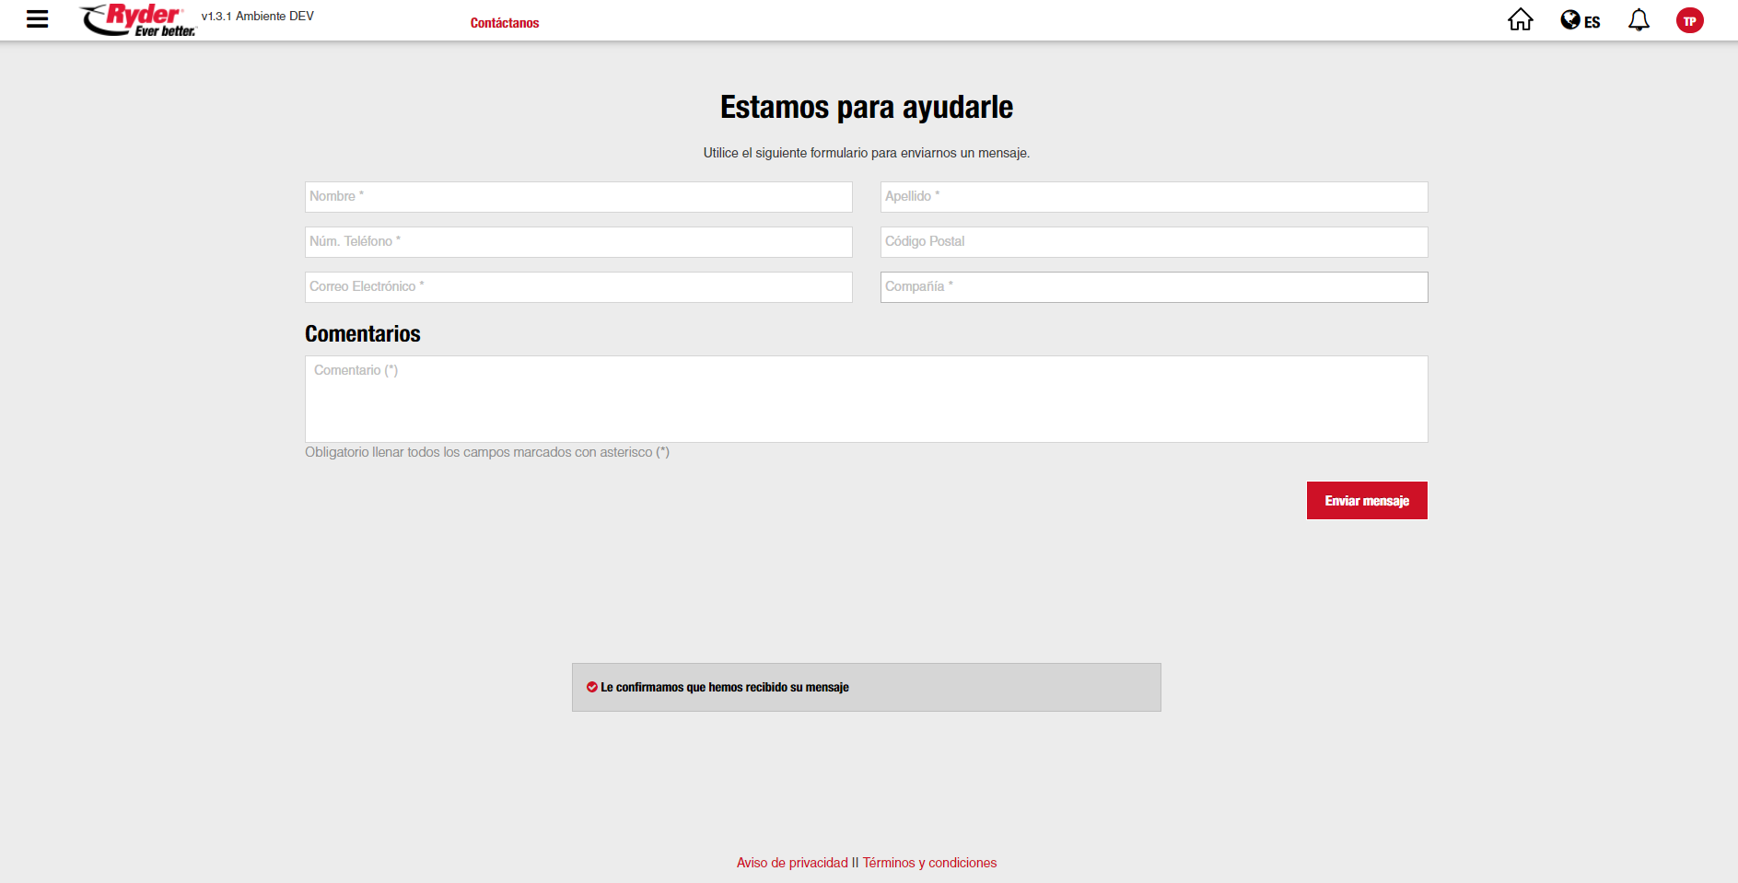
Task: Select the Código Postal field
Action: click(1153, 242)
